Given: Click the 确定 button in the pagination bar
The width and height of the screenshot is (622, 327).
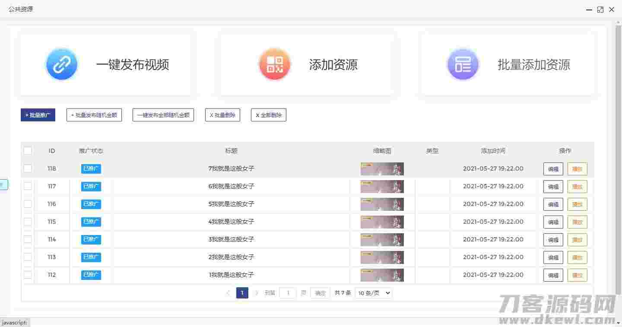Looking at the screenshot, I should (x=320, y=292).
